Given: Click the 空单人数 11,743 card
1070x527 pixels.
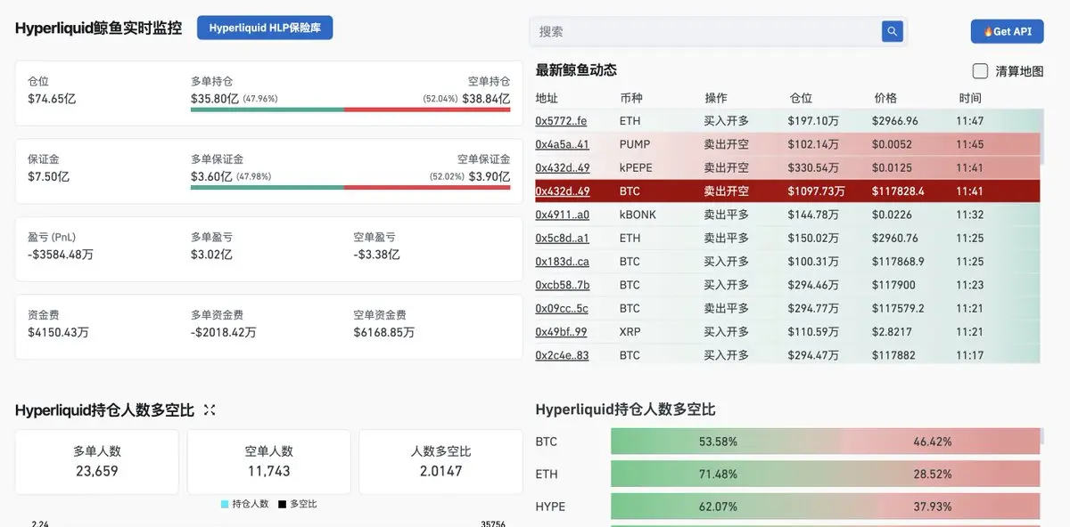Looking at the screenshot, I should point(268,462).
